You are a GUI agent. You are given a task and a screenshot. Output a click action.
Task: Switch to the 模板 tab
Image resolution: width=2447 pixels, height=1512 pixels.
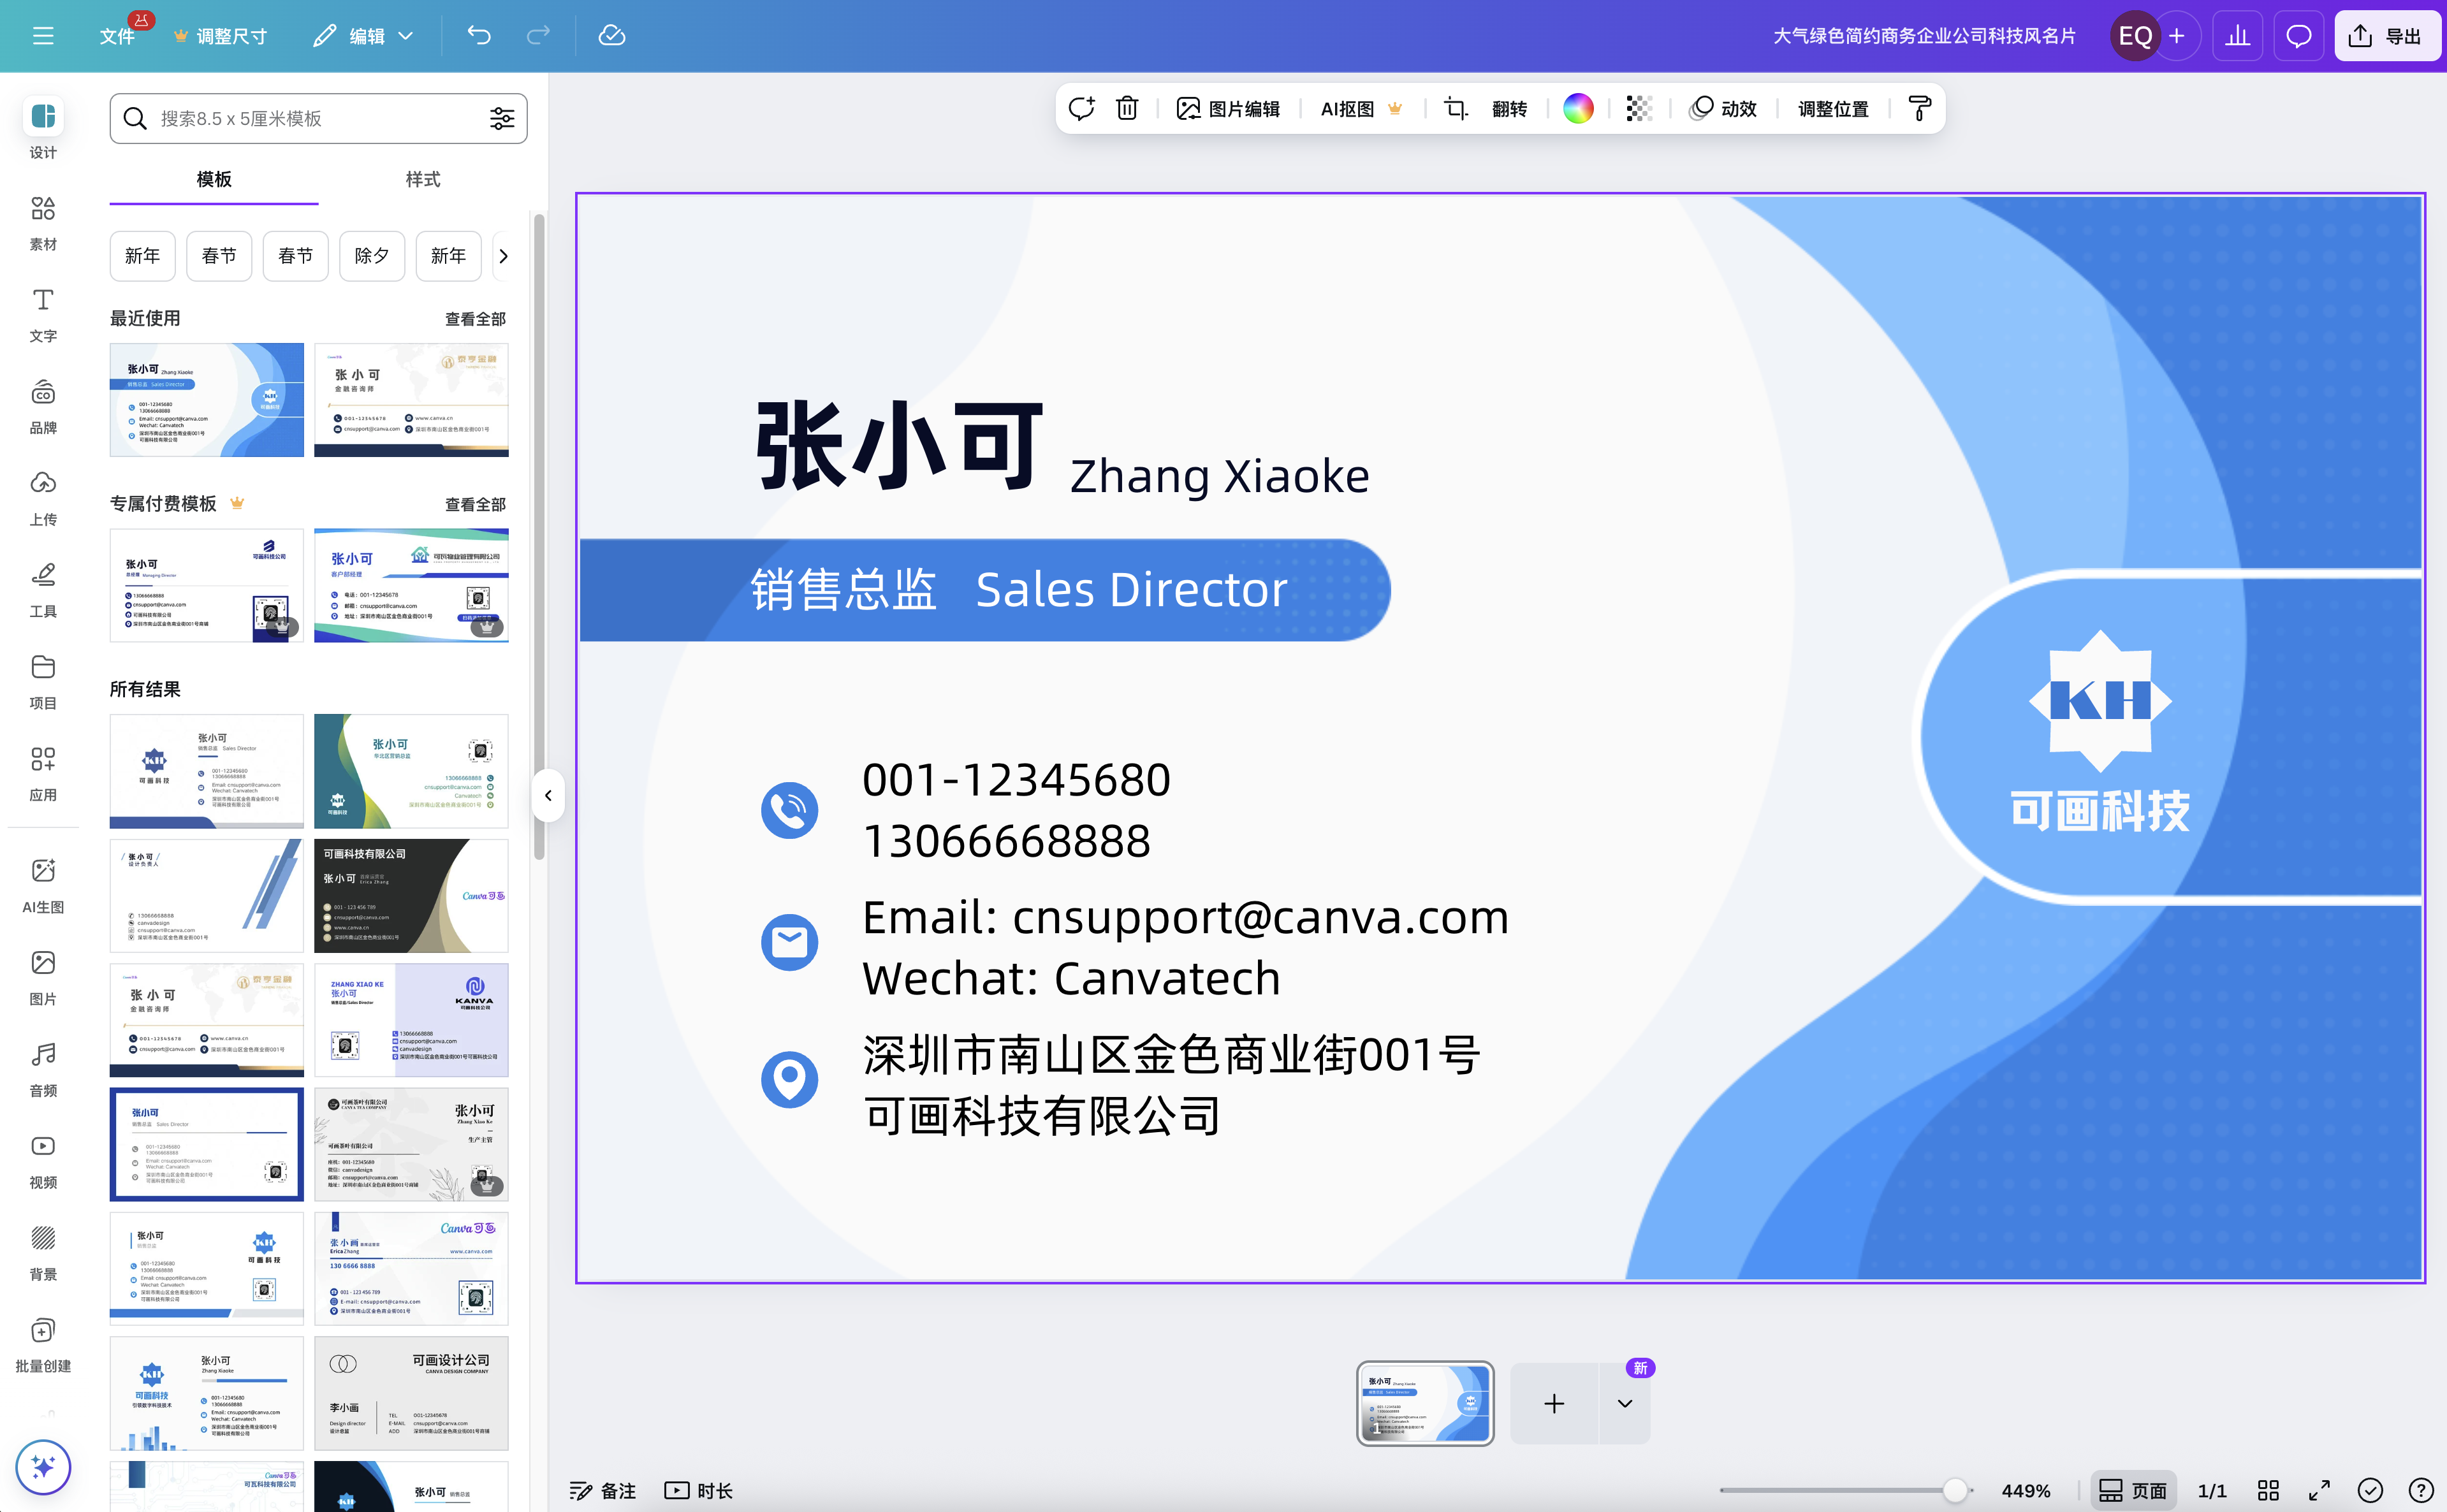(214, 179)
